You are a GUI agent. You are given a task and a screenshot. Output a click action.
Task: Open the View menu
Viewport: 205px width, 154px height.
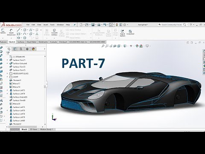pyautogui.click(x=39, y=25)
